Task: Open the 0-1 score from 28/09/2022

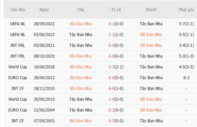Action: pos(116,24)
